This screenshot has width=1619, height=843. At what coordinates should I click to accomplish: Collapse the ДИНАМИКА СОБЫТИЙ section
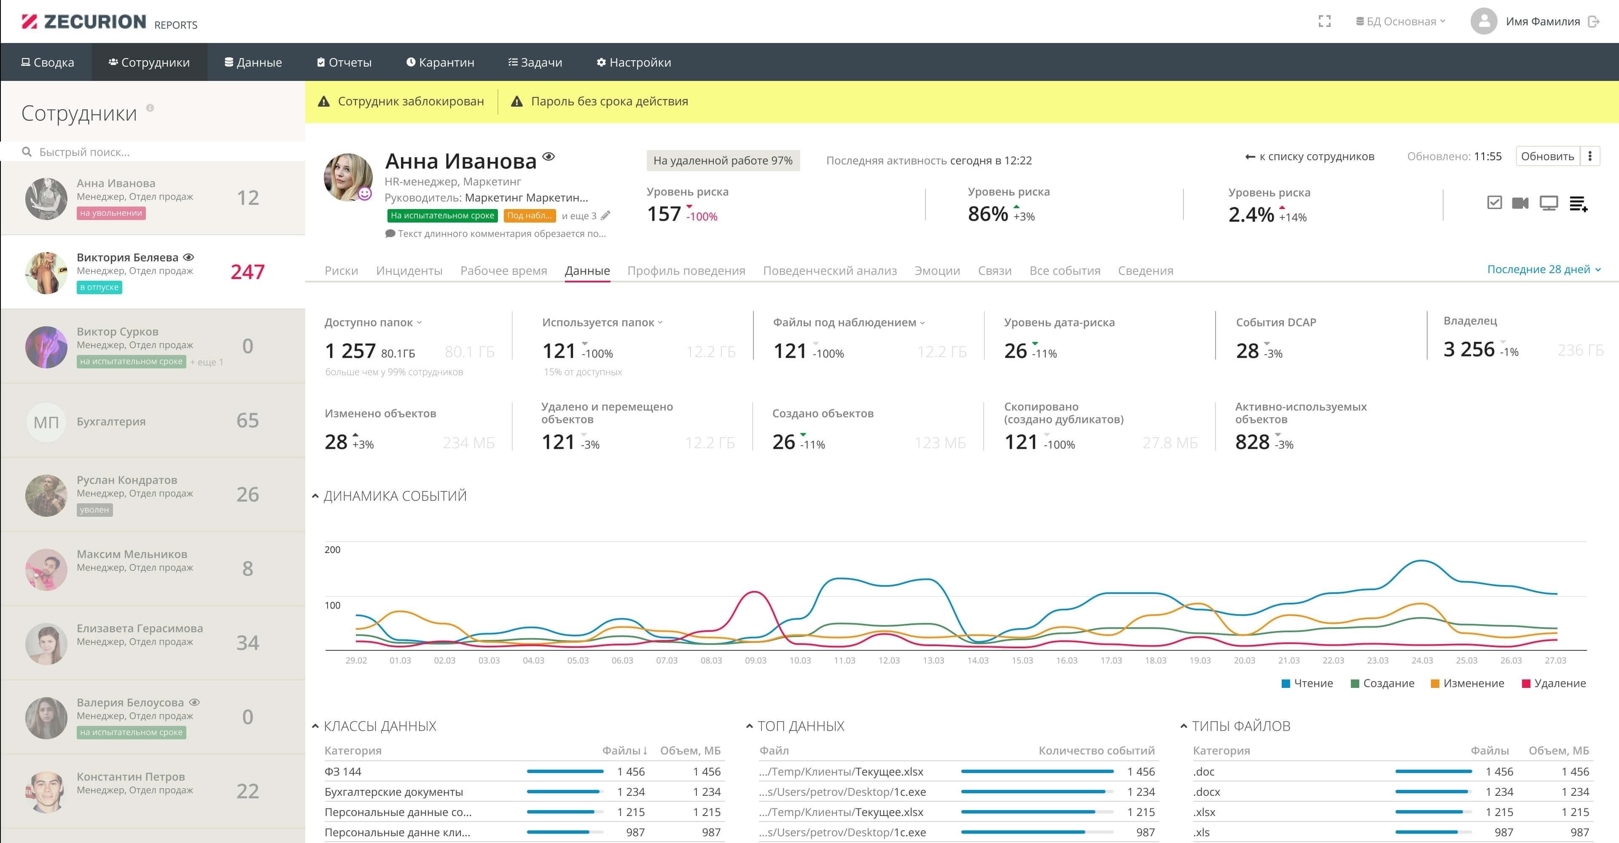(315, 496)
